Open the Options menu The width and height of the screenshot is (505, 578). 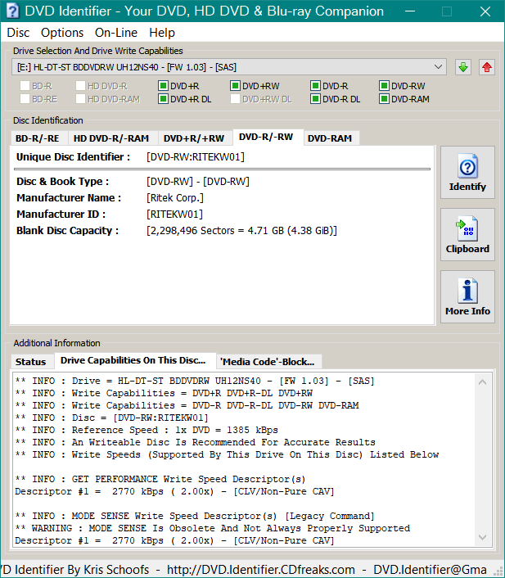(62, 33)
